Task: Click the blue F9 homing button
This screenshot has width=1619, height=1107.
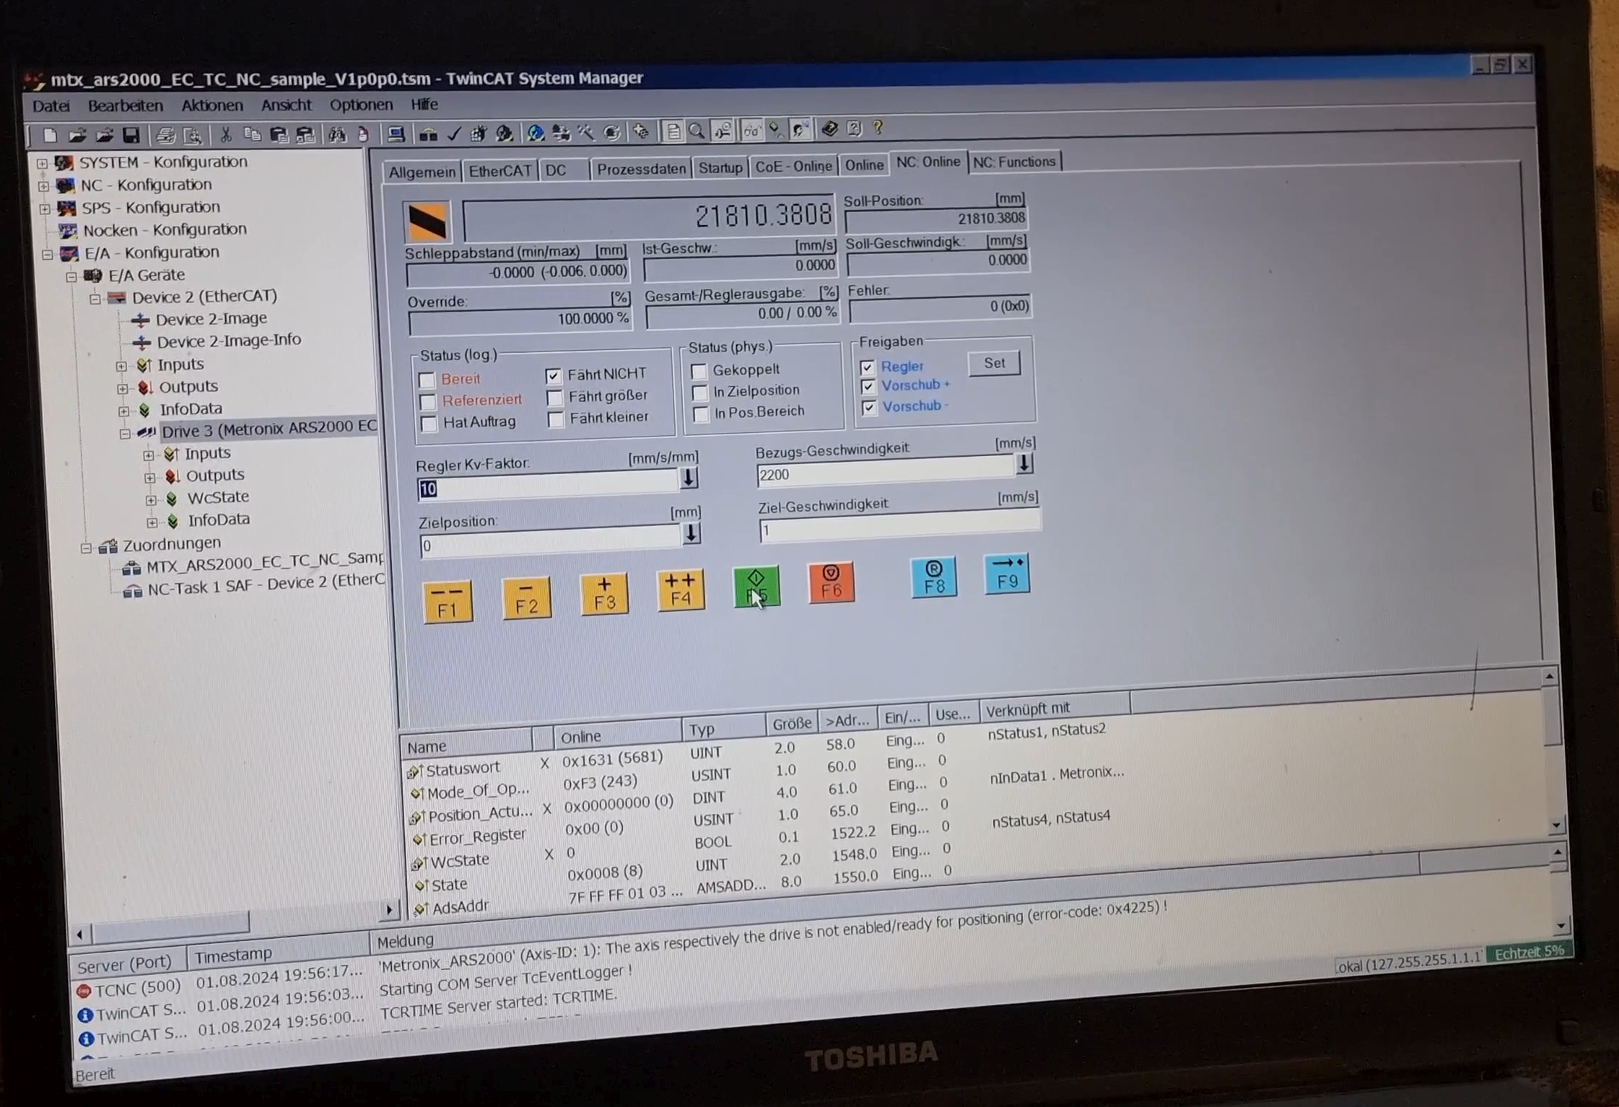Action: 1007,574
